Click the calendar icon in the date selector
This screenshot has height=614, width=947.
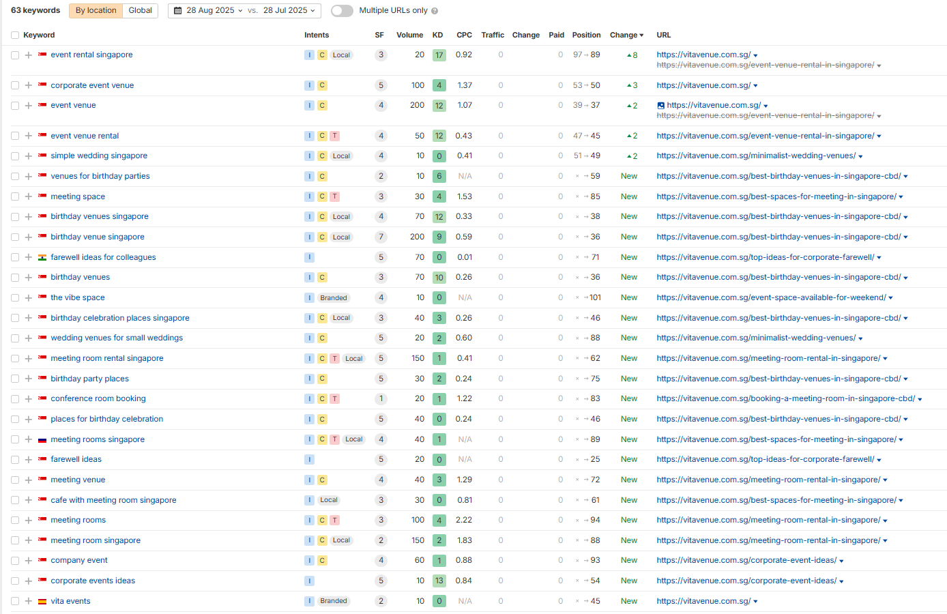coord(178,11)
